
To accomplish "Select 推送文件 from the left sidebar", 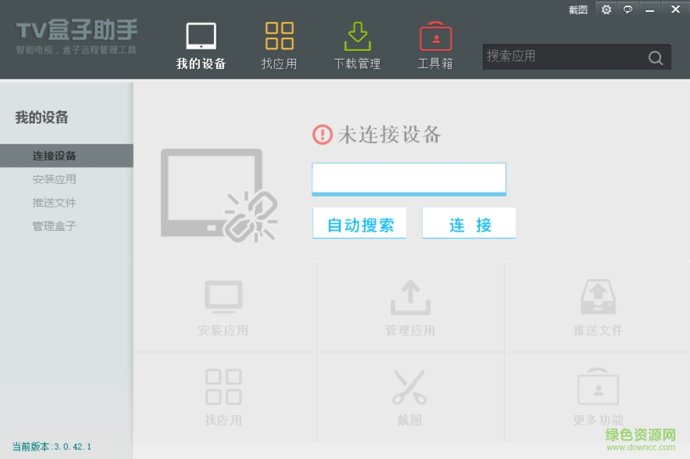I will pos(55,202).
